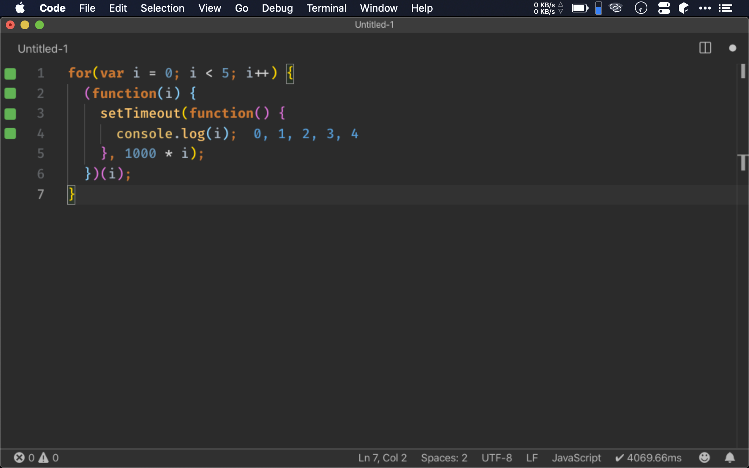This screenshot has height=468, width=749.
Task: Click green coverage marker on line 1
Action: tap(10, 73)
